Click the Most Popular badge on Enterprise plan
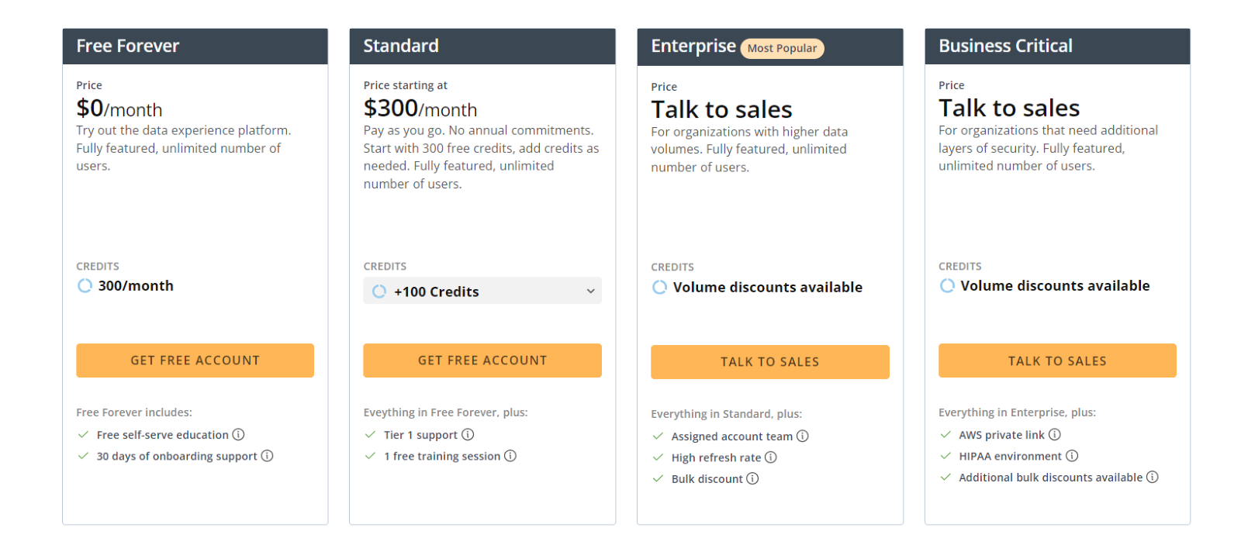 [782, 48]
